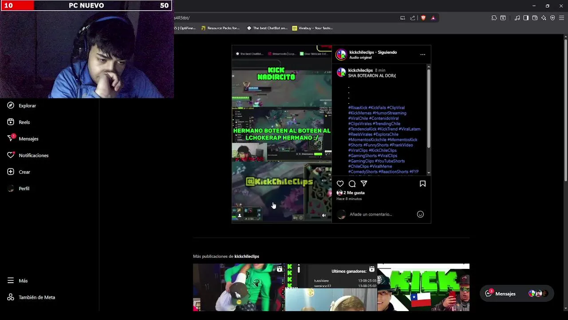Open the Más hamburger menu in the sidebar

17,281
